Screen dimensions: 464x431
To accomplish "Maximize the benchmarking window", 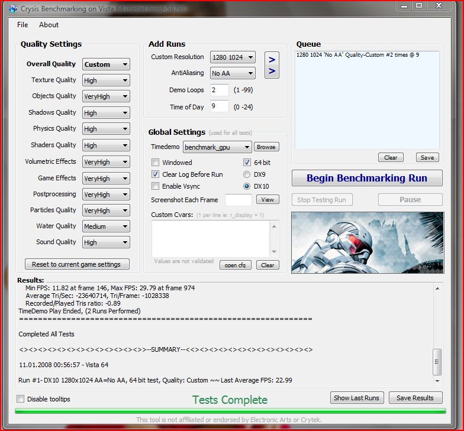I will click(419, 6).
